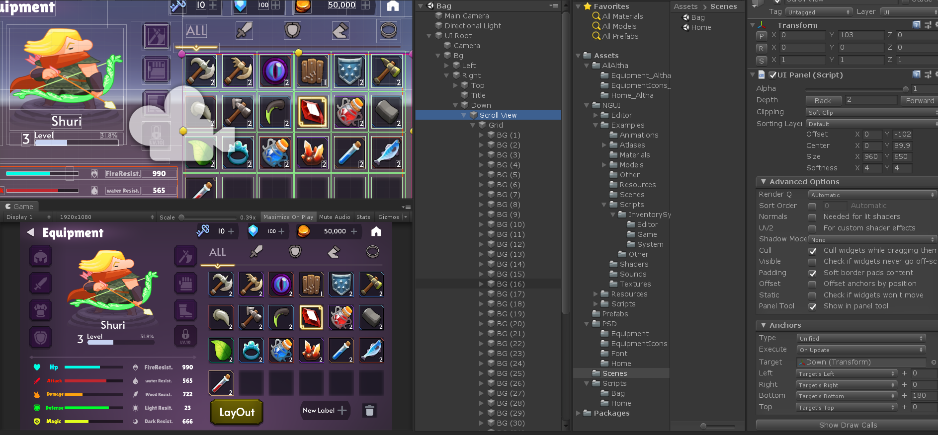The width and height of the screenshot is (938, 435).
Task: Click the back arrow beside Equipment title
Action: (x=31, y=232)
